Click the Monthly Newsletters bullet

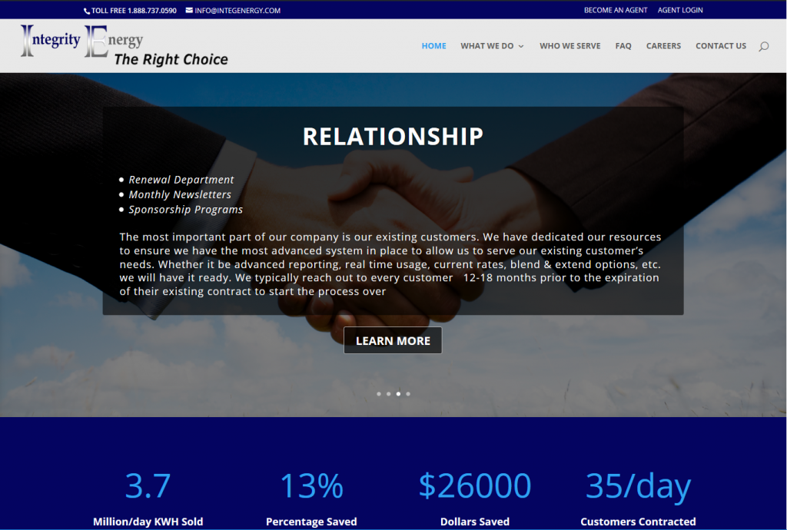(180, 194)
